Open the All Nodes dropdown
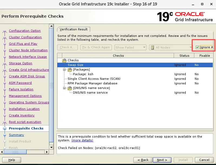The width and height of the screenshot is (216, 165). point(171,47)
